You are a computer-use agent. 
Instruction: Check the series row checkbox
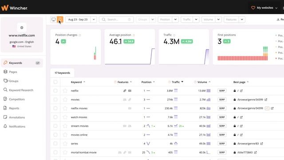point(55,144)
